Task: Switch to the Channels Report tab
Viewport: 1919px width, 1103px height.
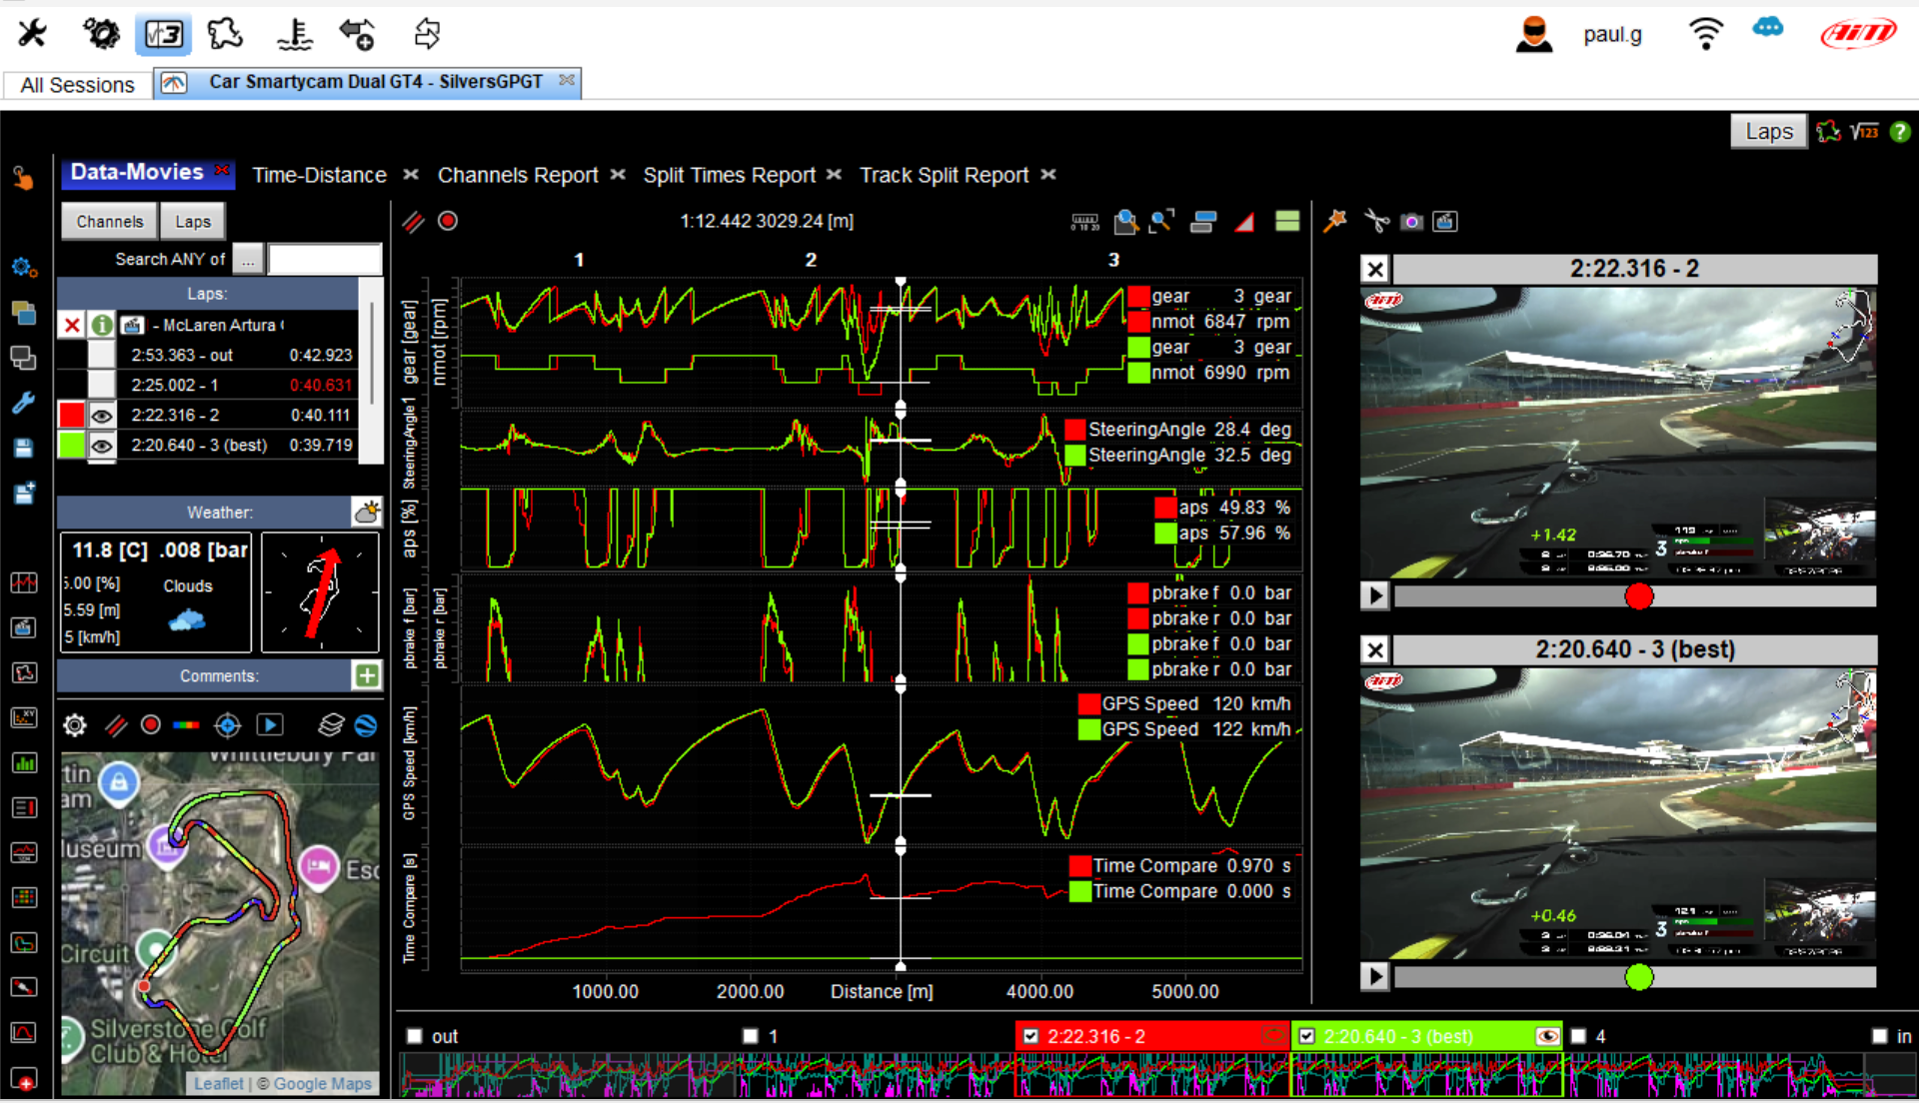Action: pyautogui.click(x=518, y=175)
